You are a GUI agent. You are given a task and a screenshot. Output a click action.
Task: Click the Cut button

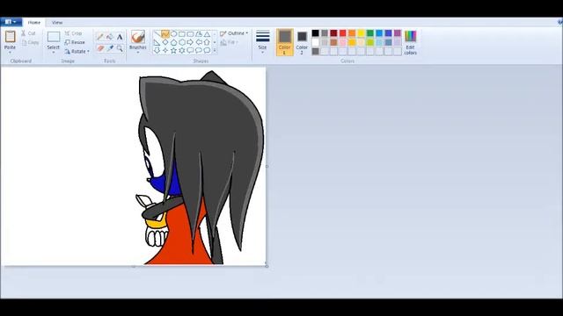point(28,33)
